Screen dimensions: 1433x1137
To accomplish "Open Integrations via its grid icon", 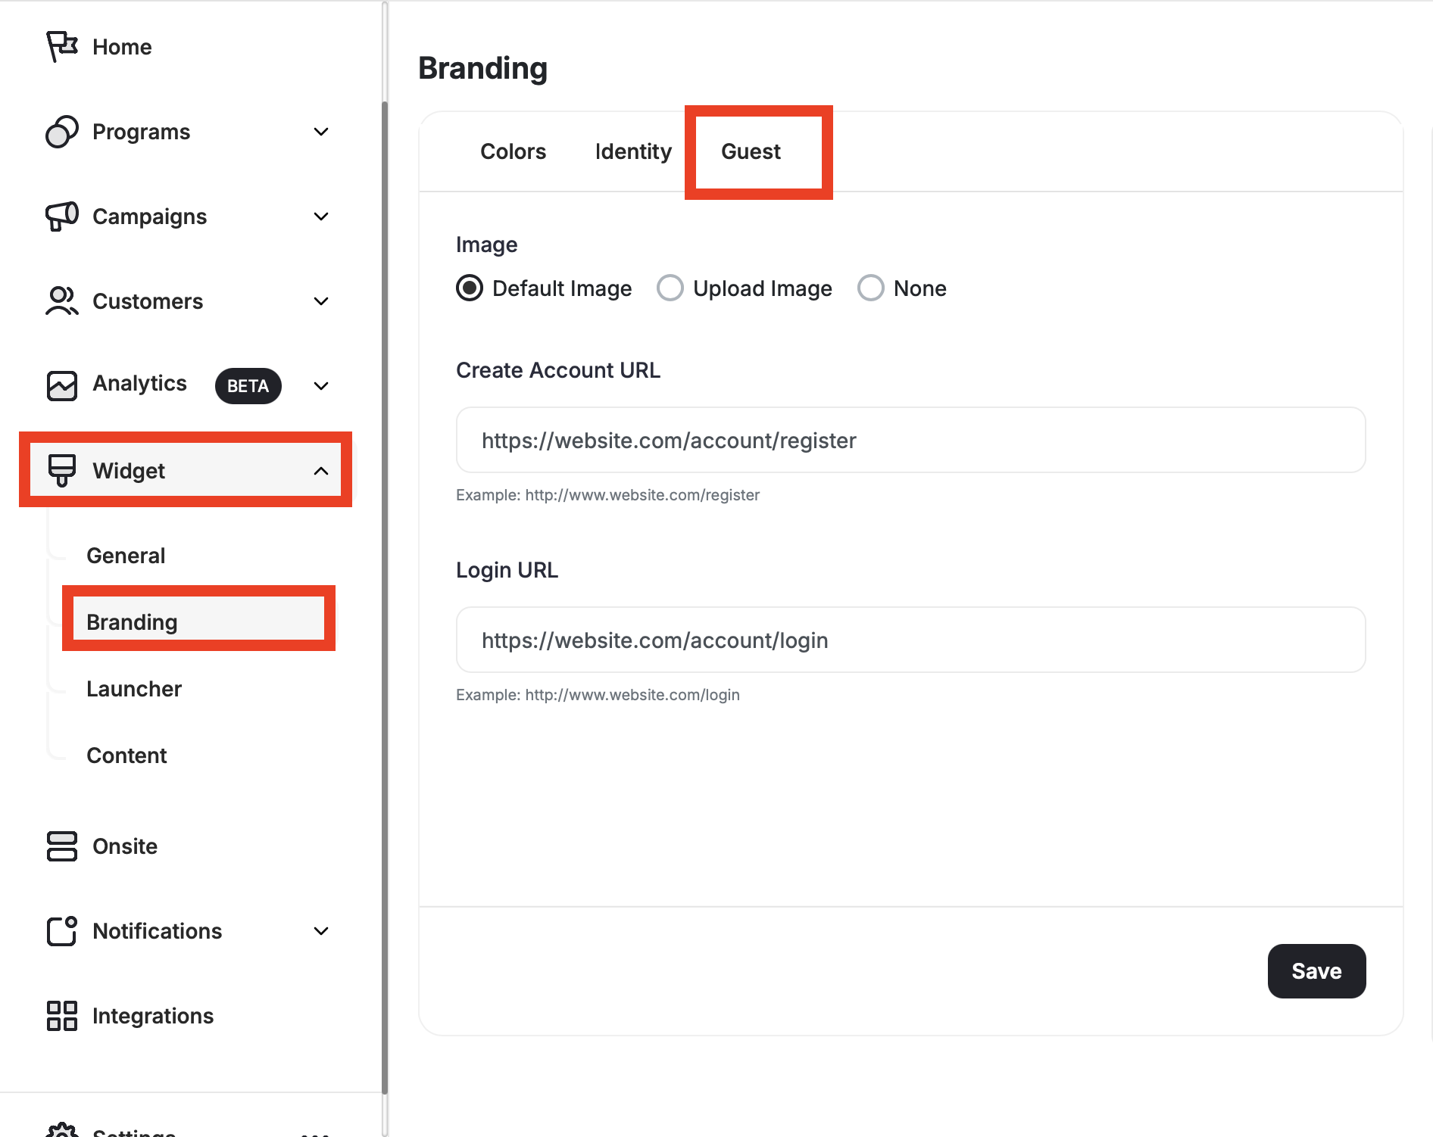I will pyautogui.click(x=61, y=1015).
